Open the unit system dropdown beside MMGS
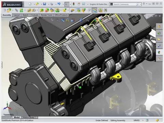This screenshot has height=123, width=164. [x=143, y=120]
